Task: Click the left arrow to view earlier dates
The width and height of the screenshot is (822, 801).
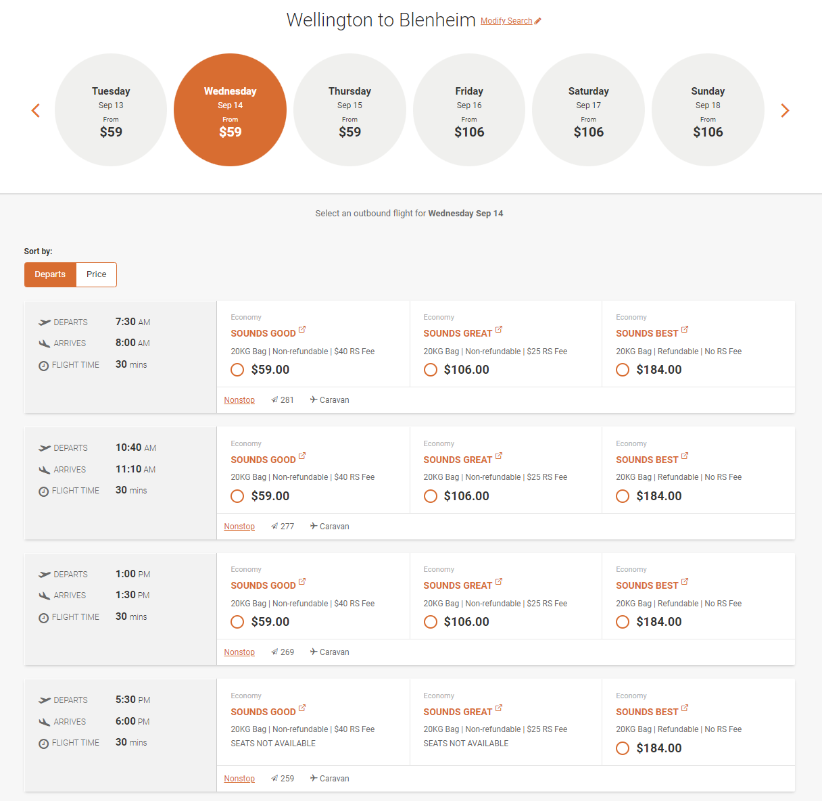Action: tap(35, 110)
